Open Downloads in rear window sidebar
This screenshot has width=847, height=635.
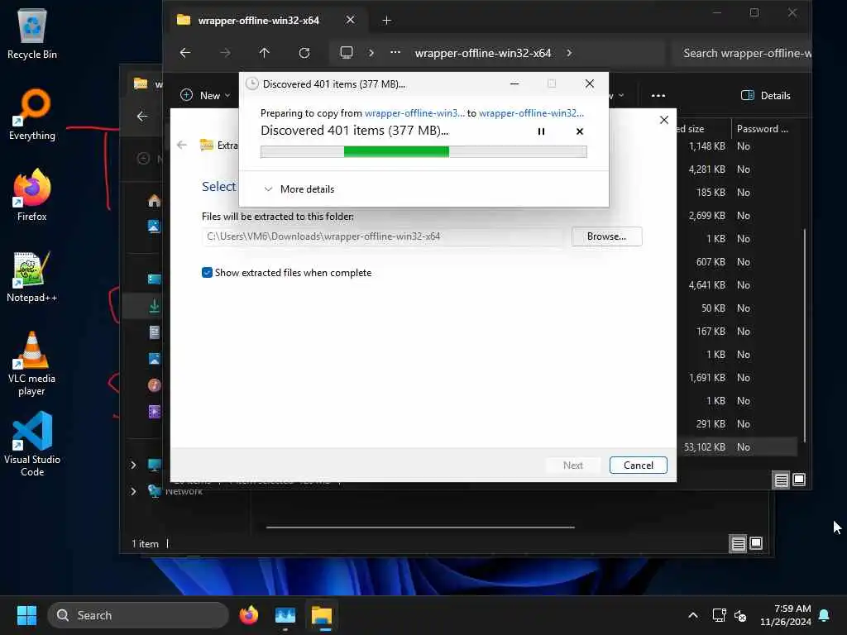point(154,306)
